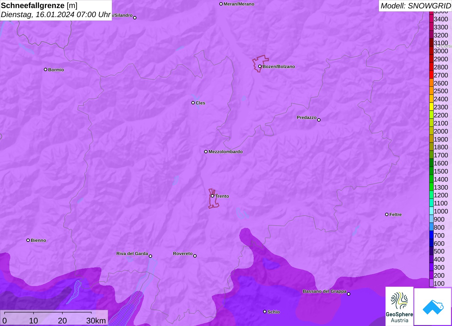Pick the 700 m blue legend swatch
Viewport: 452px width, 326px height.
click(431, 235)
